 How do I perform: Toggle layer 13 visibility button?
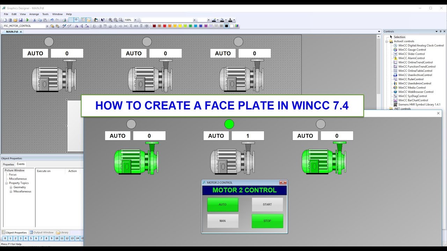point(72,238)
